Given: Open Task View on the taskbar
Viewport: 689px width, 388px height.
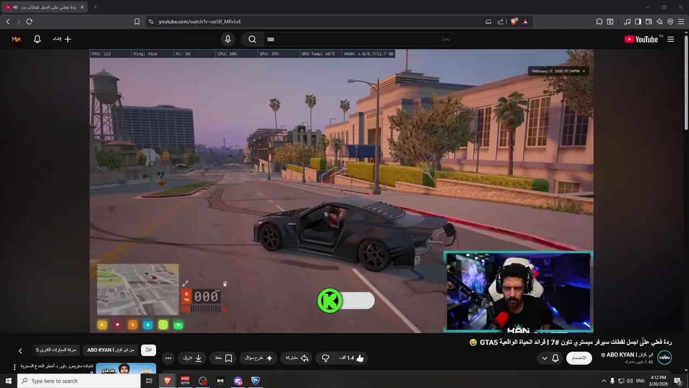Looking at the screenshot, I should pyautogui.click(x=149, y=381).
